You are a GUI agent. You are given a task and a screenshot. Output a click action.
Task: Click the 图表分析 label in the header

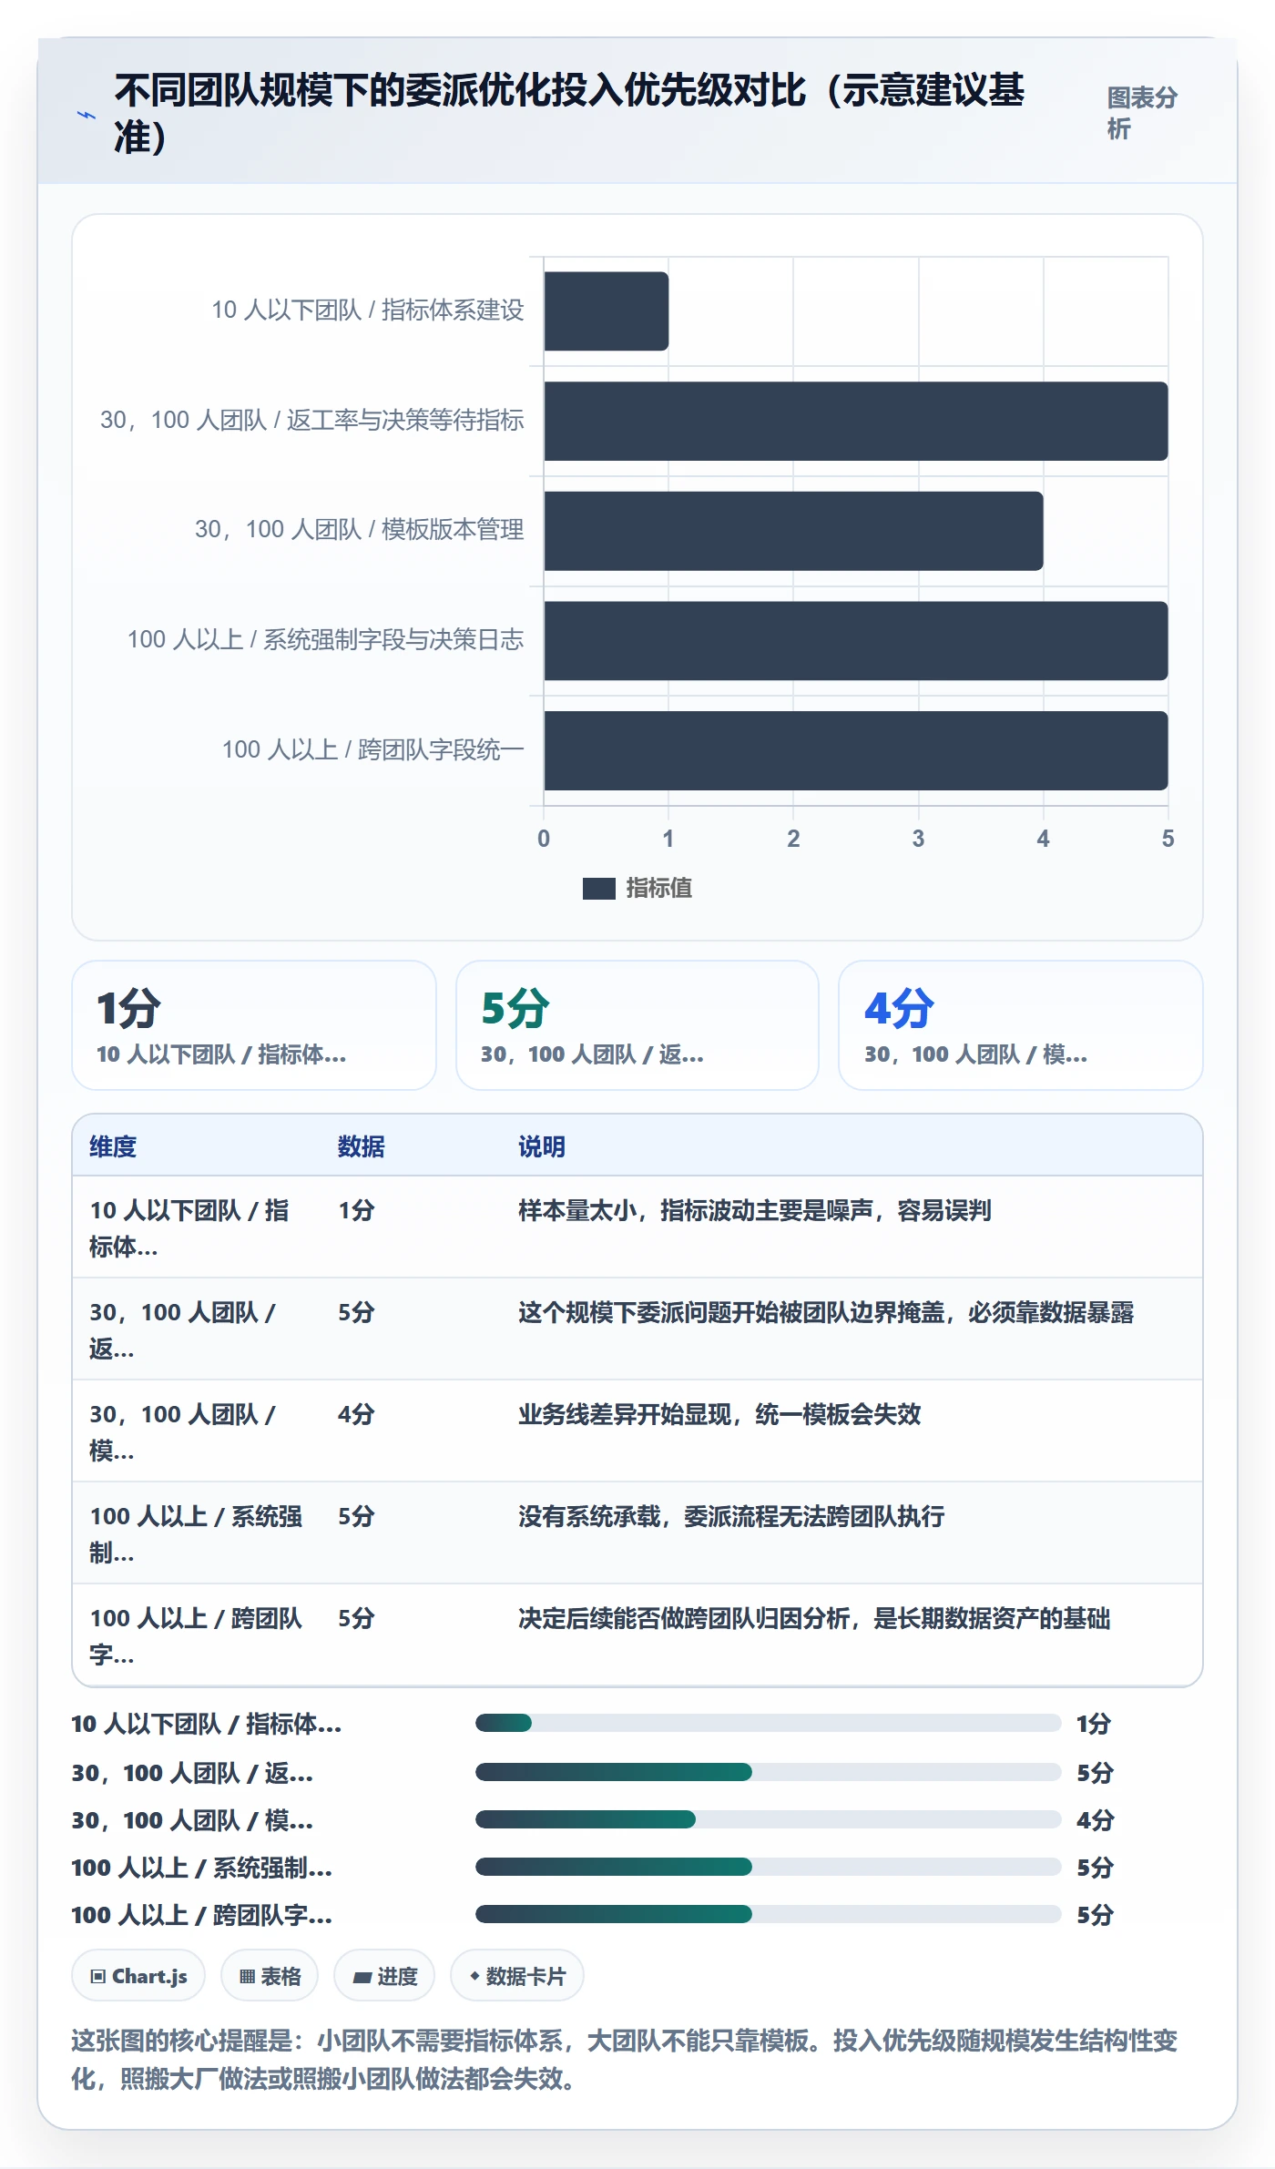click(x=1142, y=113)
